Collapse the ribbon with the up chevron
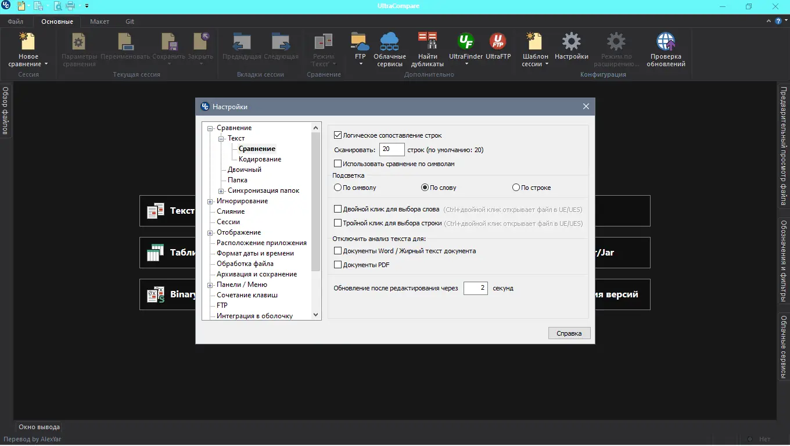 pos(769,21)
